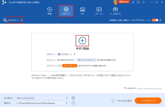Click the AMD label
This screenshot has width=165, height=107.
[x=125, y=20]
